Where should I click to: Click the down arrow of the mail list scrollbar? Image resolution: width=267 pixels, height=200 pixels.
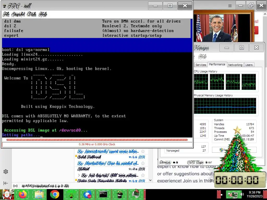150,180
